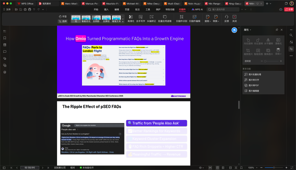
Task: Switch to the Marcus-Pen document tab
Action: coord(90,4)
